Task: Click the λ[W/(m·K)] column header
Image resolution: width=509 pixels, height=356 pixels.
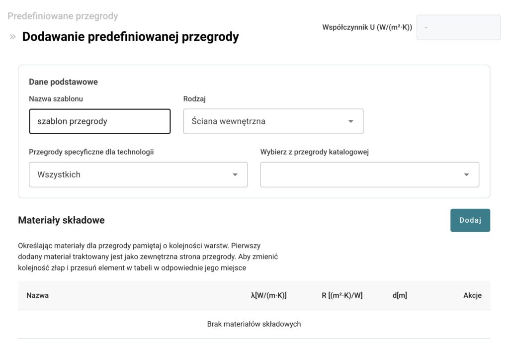Action: [269, 295]
